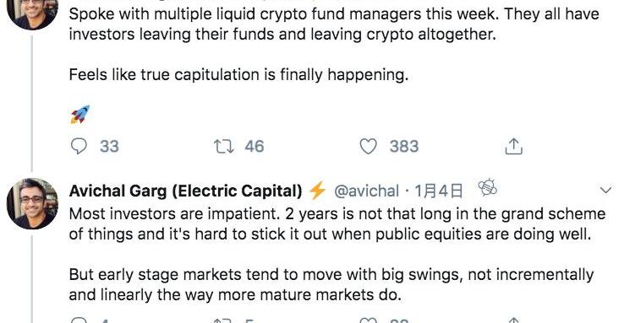Share the first tweet via upload icon
This screenshot has width=624, height=323.
(513, 146)
